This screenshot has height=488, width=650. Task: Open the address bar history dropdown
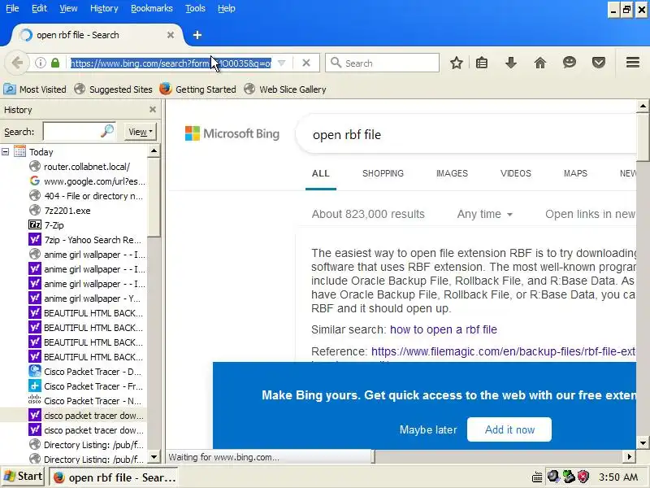click(281, 63)
